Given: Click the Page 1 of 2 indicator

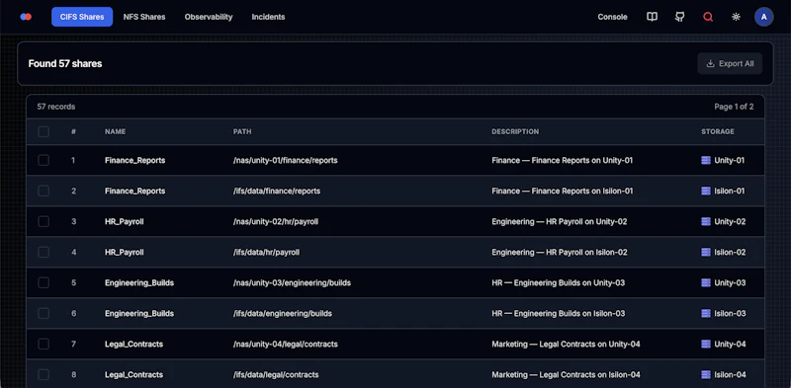Looking at the screenshot, I should point(734,107).
